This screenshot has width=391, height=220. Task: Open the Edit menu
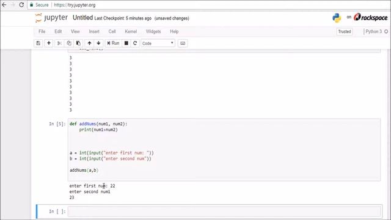58,31
